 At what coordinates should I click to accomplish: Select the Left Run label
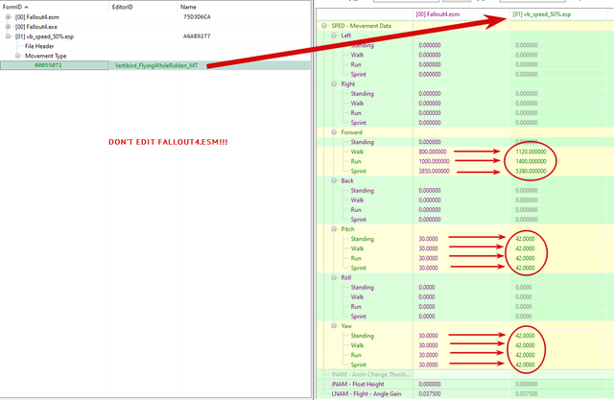[356, 64]
